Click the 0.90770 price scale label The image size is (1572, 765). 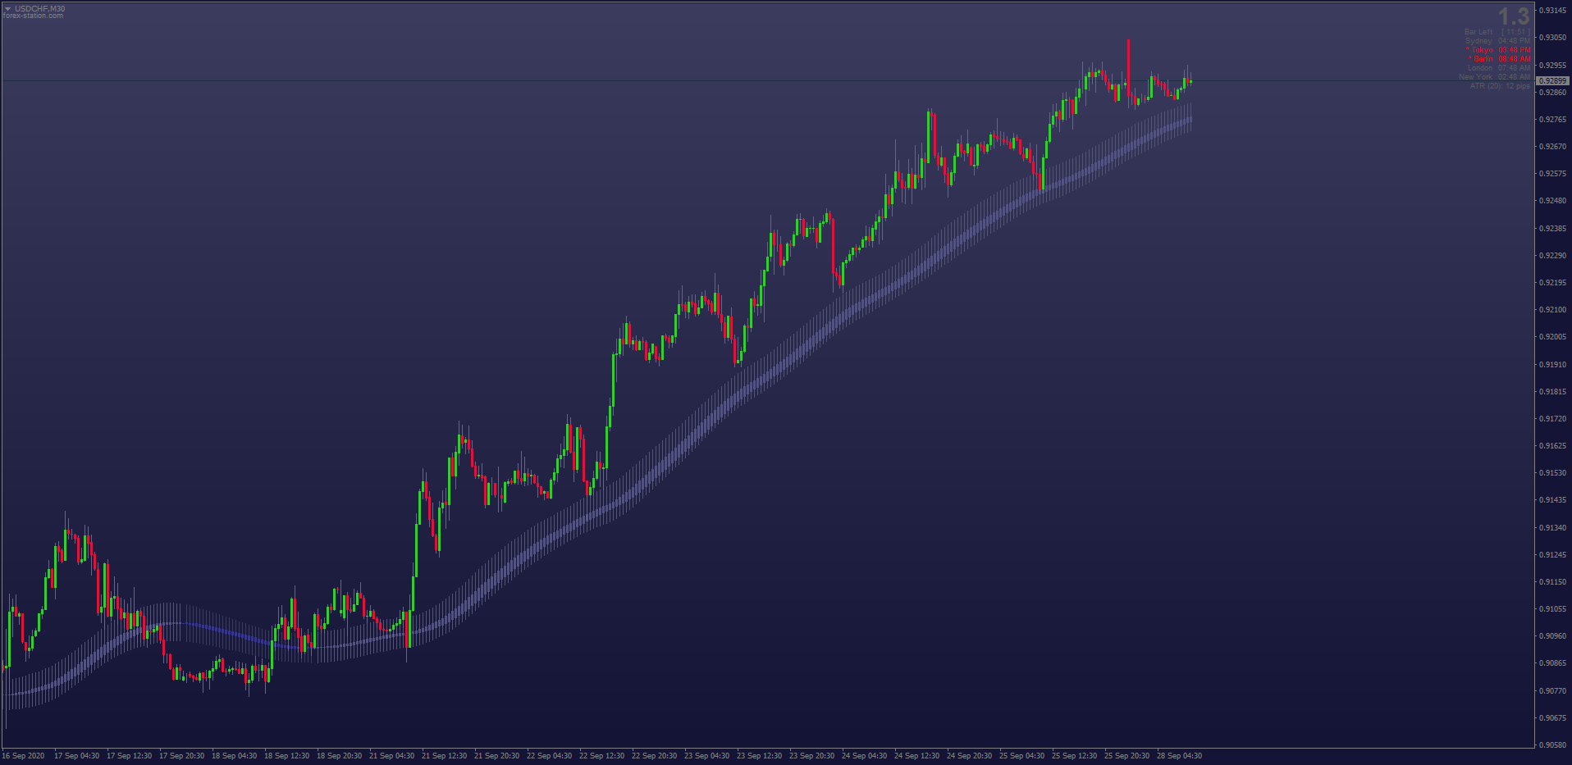(1552, 691)
